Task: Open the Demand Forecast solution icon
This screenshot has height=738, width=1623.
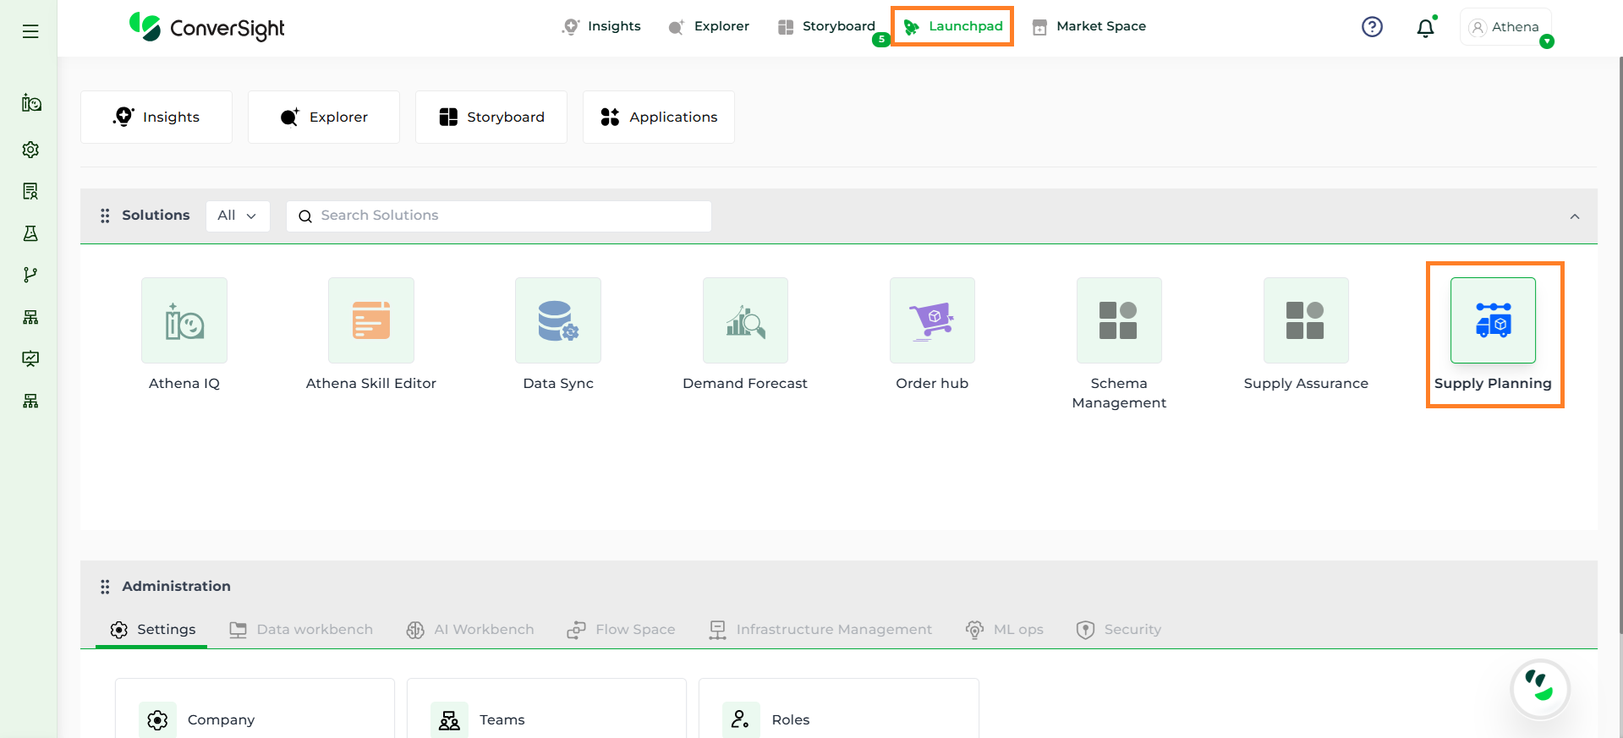Action: 745,320
